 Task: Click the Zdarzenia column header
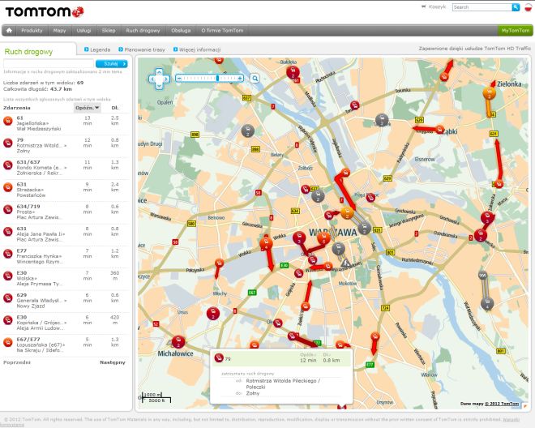pos(17,108)
